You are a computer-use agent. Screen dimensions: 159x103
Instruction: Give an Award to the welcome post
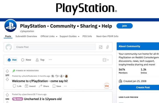tap(30, 86)
